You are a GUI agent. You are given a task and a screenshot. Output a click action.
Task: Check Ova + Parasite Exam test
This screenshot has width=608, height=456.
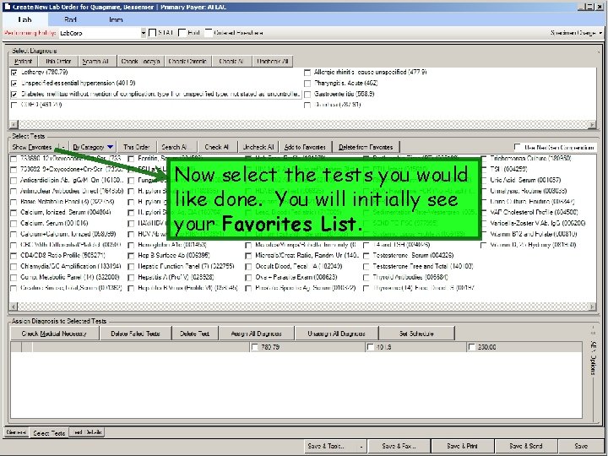coord(248,277)
